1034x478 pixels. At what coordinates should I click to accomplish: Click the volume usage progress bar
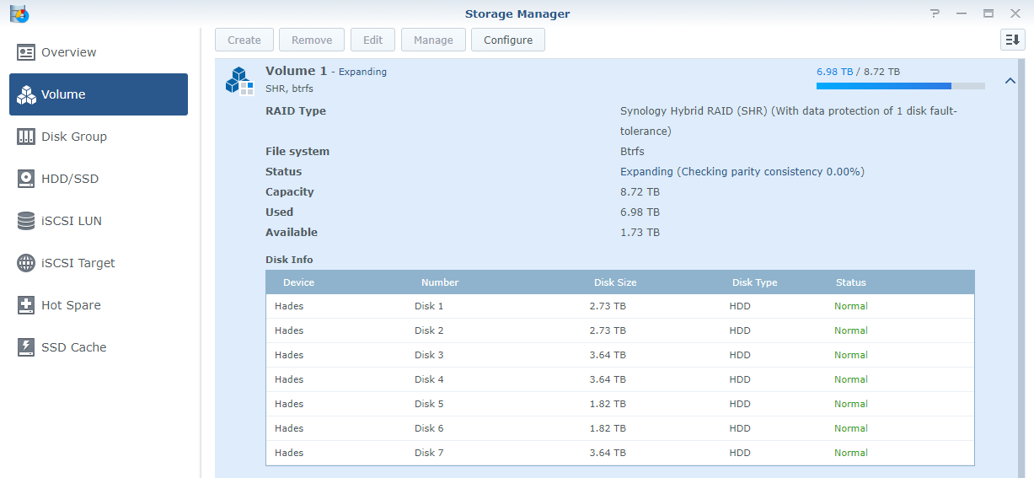900,86
